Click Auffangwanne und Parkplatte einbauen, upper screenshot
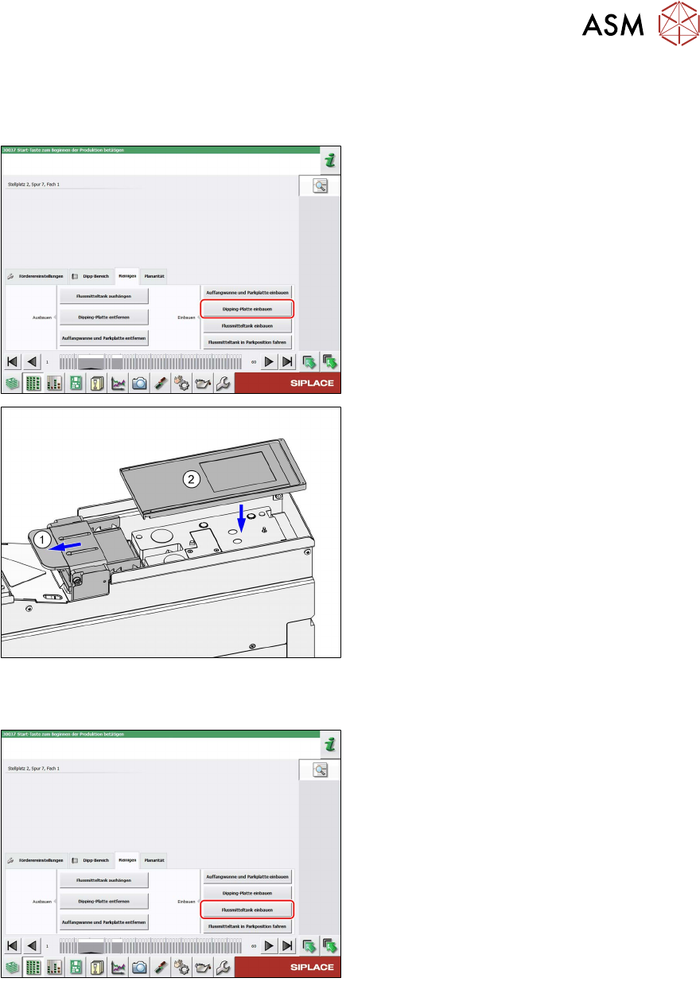The height and width of the screenshot is (982, 700). 247,292
